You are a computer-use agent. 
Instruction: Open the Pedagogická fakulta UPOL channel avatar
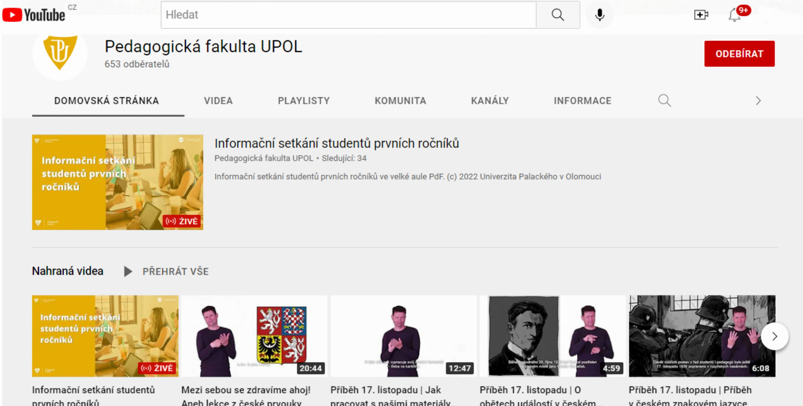[60, 54]
